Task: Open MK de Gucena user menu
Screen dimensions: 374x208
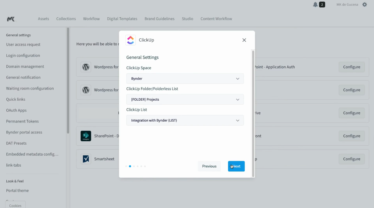Action: (x=347, y=5)
